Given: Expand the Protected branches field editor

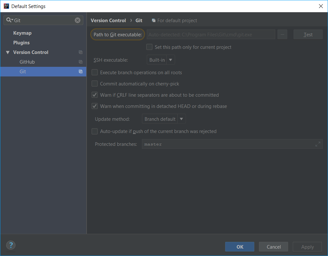Looking at the screenshot, I should click(318, 144).
